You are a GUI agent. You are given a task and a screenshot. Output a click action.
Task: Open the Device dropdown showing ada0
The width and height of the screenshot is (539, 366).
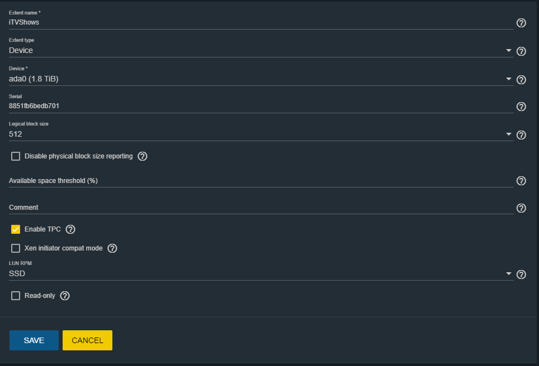[x=261, y=79]
